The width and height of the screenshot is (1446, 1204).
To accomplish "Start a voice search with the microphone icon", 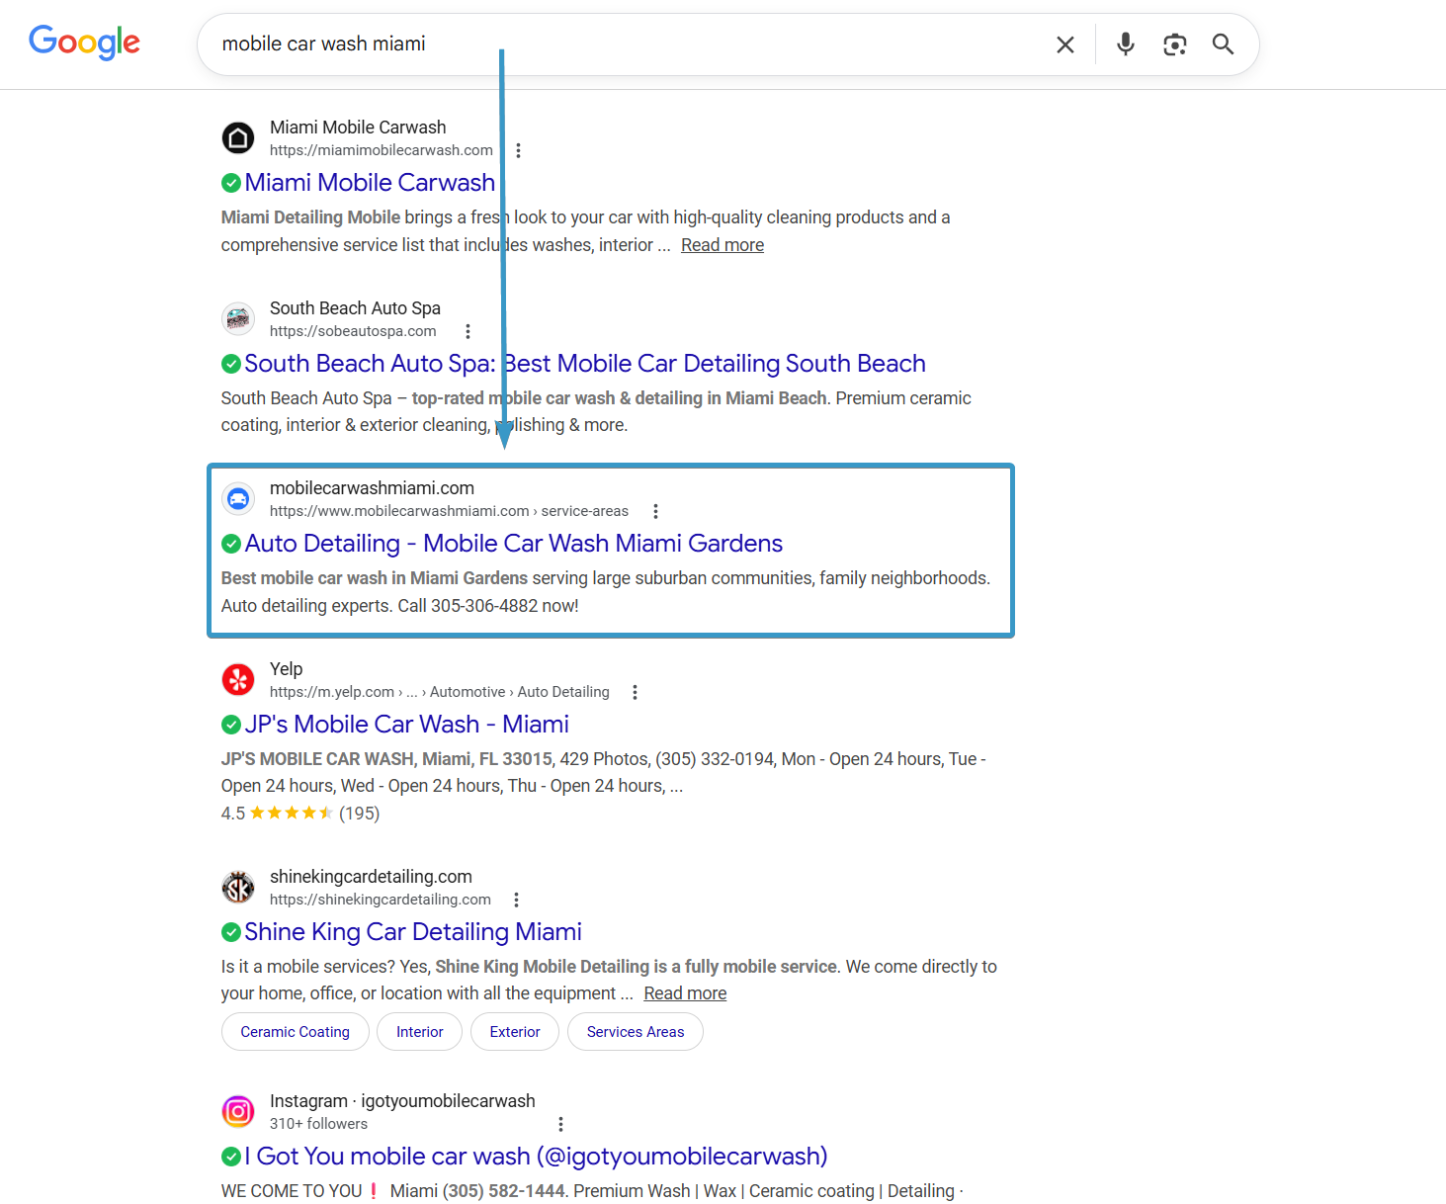I will [x=1125, y=43].
